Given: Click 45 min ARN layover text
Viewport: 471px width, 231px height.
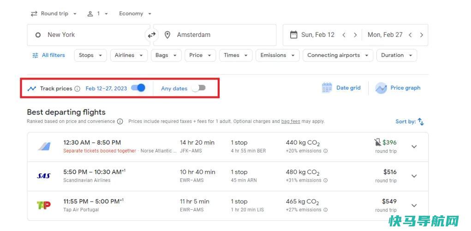Looking at the screenshot, I should [244, 181].
